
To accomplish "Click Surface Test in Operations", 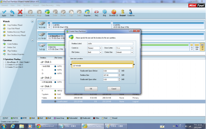I will pos(12,47).
